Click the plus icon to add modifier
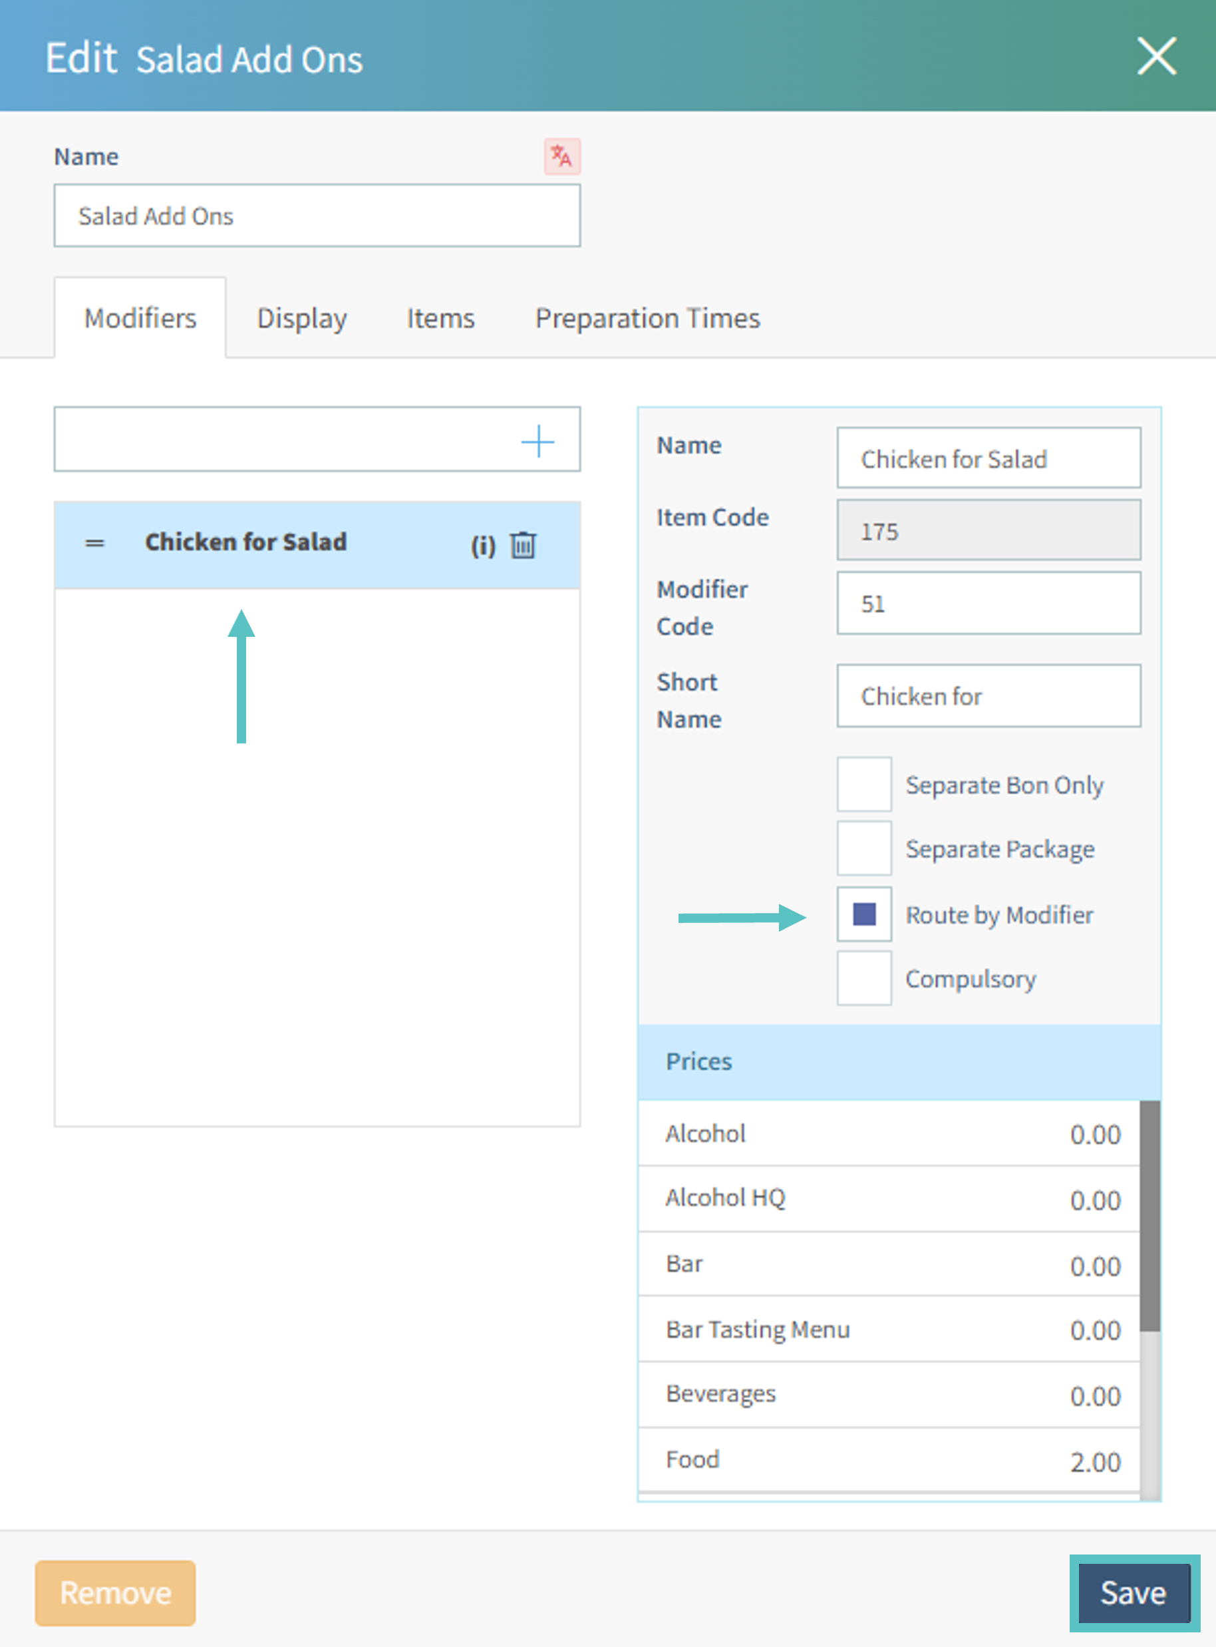 537,441
